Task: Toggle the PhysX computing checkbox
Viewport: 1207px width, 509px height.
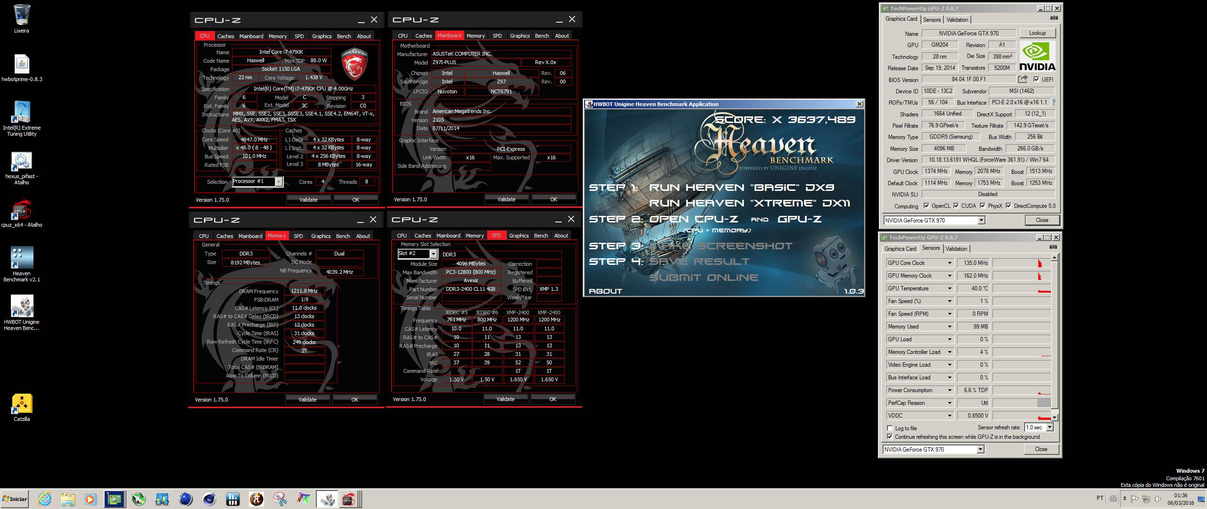Action: tap(983, 205)
